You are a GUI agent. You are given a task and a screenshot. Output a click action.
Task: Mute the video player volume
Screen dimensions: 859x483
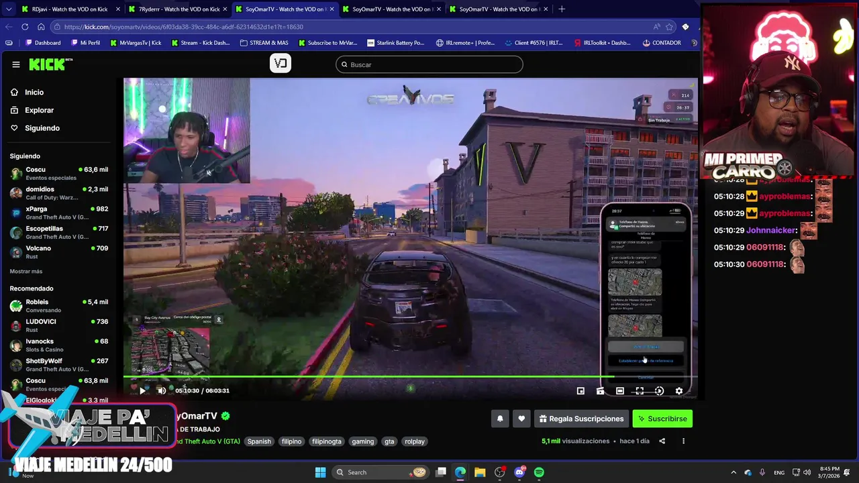(162, 390)
